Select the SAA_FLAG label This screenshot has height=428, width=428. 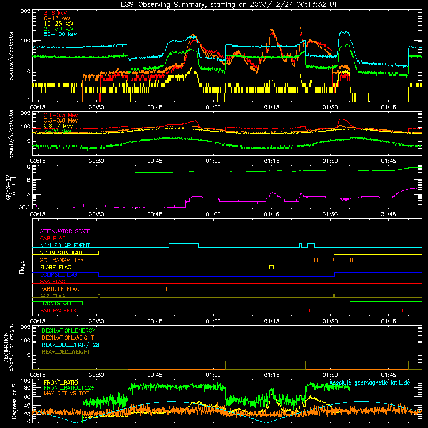[52, 281]
